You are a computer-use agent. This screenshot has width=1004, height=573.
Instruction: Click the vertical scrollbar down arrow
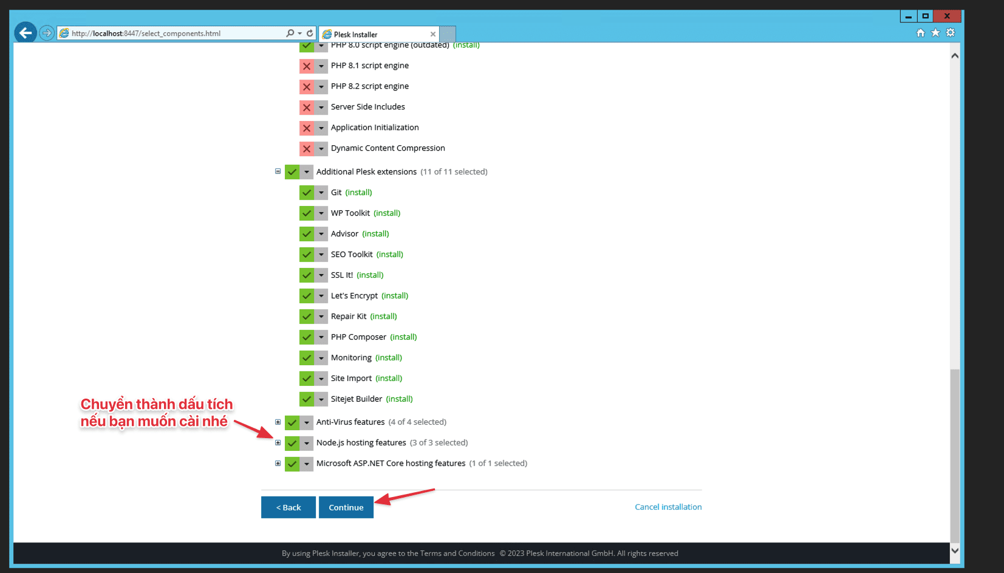click(955, 551)
